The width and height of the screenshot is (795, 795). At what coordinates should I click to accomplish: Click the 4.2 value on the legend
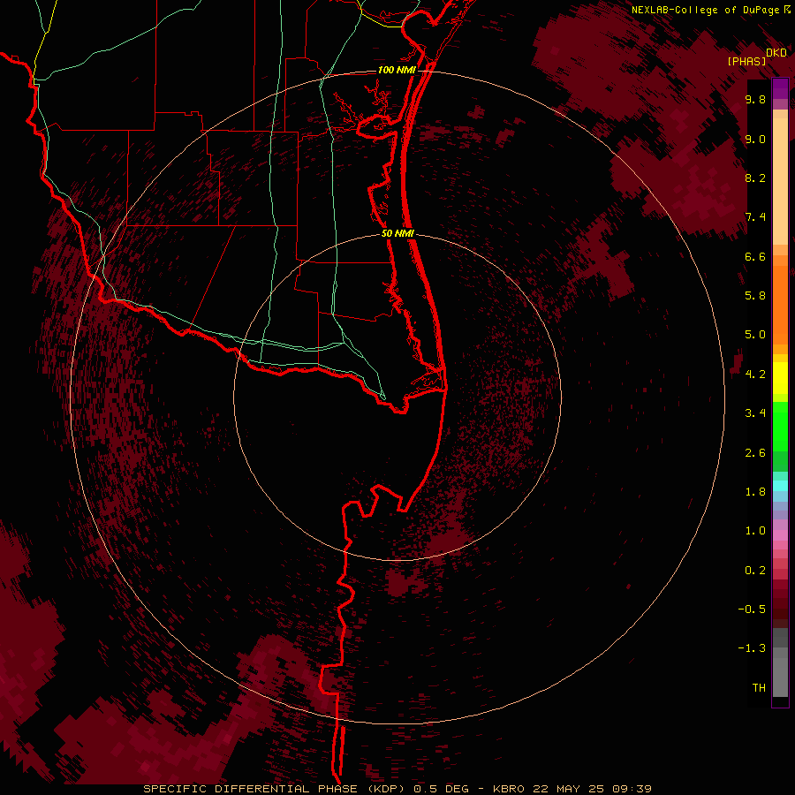(x=755, y=375)
